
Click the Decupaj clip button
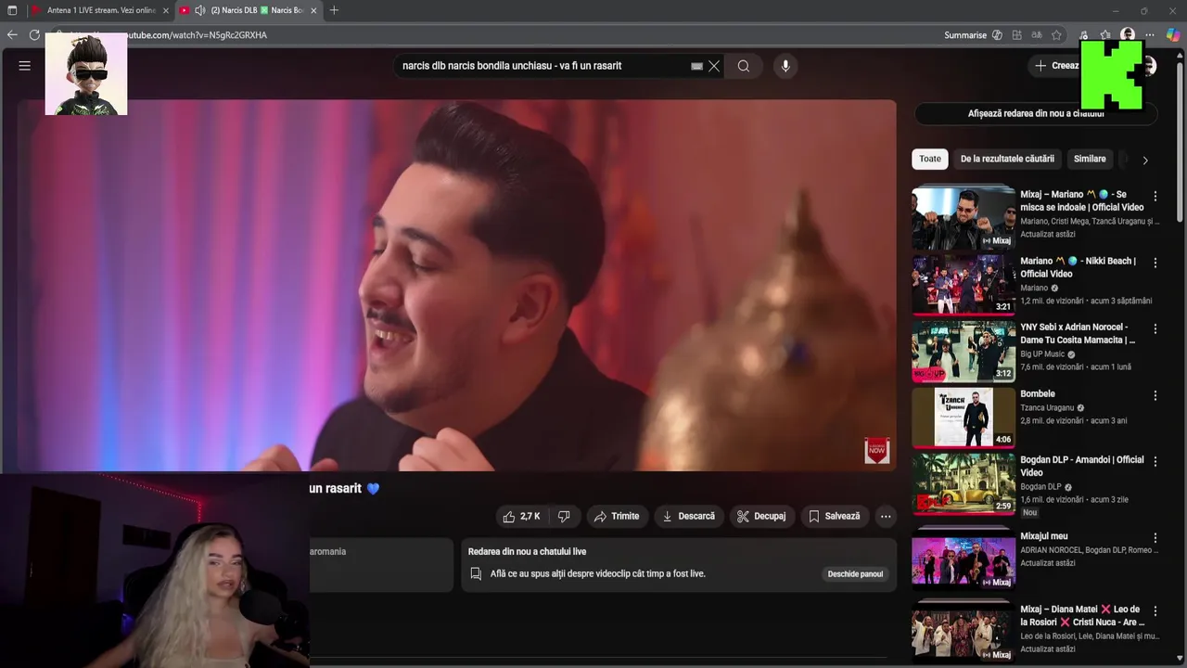[x=761, y=516]
